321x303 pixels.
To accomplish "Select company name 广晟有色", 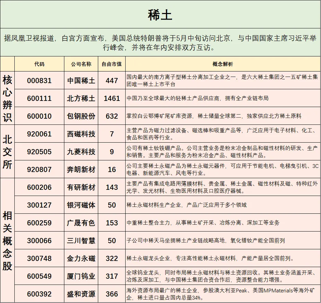I will click(81, 223).
